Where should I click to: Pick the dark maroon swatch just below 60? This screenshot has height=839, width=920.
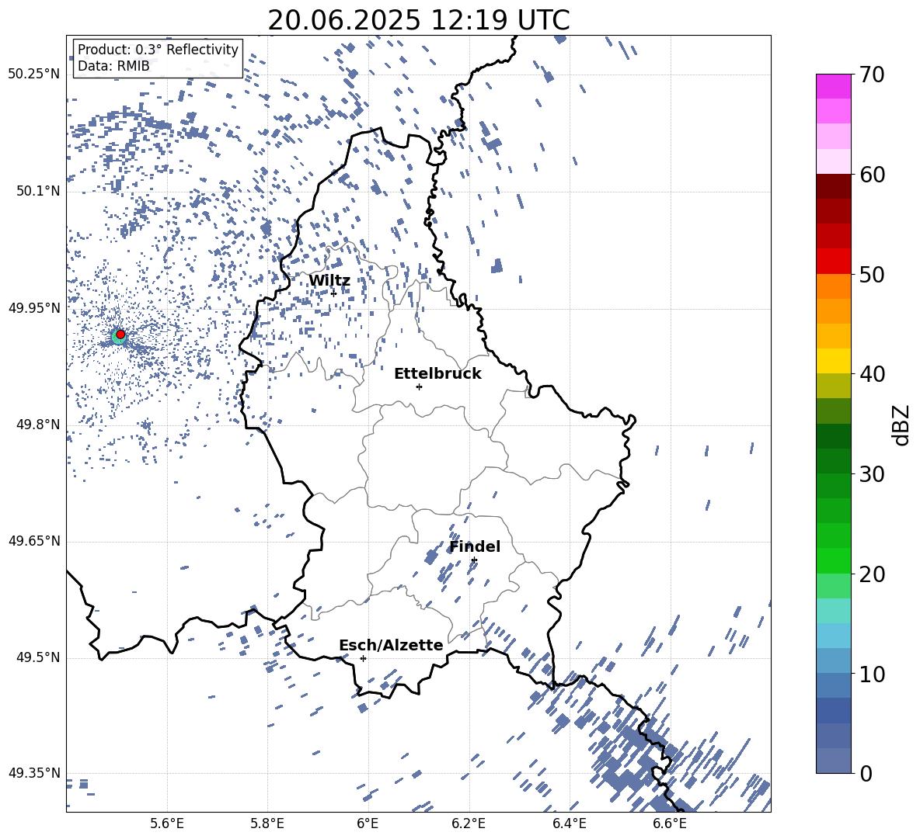click(833, 186)
